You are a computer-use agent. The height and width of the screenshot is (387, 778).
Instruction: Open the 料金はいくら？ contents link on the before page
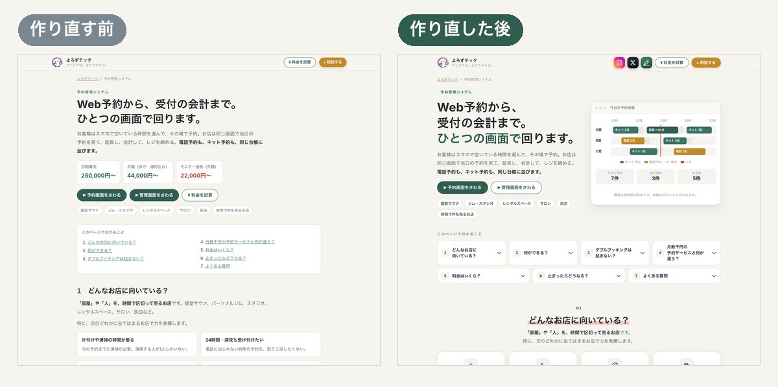point(219,250)
